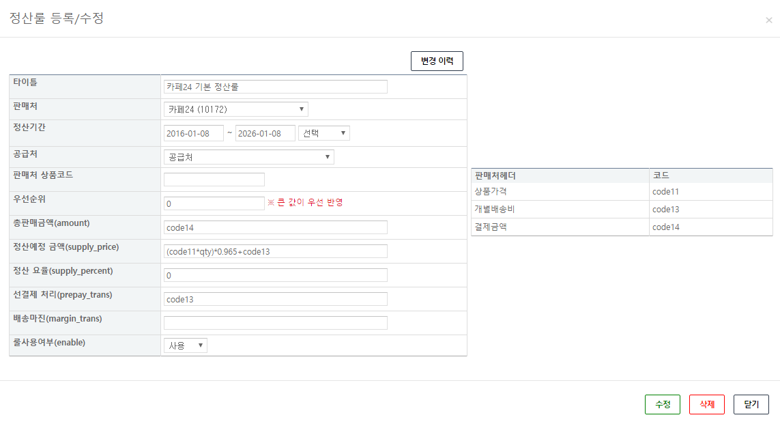Image resolution: width=780 pixels, height=426 pixels.
Task: Click the 판매처 상품코드 input field
Action: click(214, 180)
